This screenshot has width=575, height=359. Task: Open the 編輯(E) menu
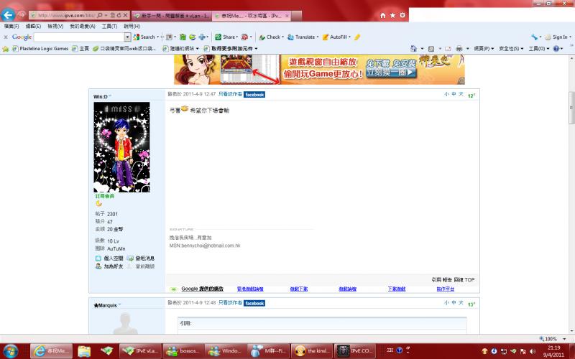(33, 27)
